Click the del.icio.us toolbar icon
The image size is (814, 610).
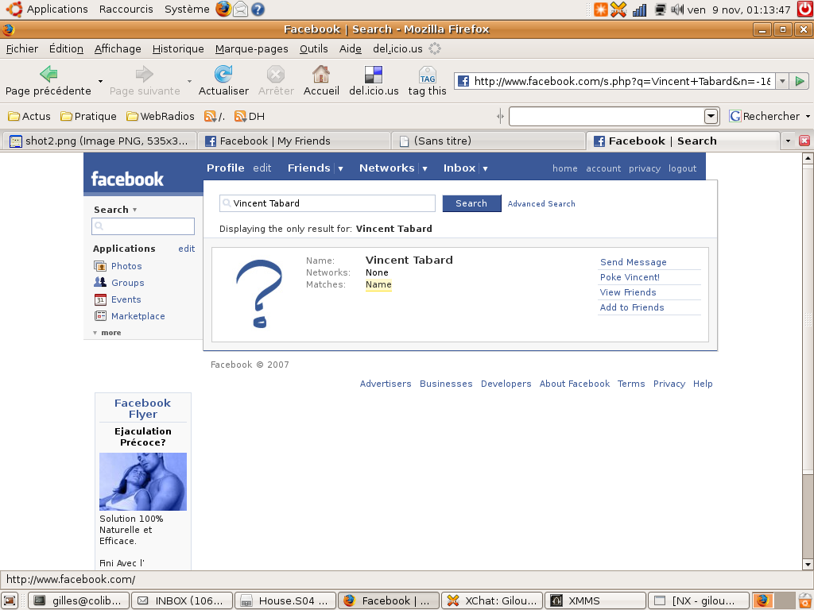[x=374, y=75]
